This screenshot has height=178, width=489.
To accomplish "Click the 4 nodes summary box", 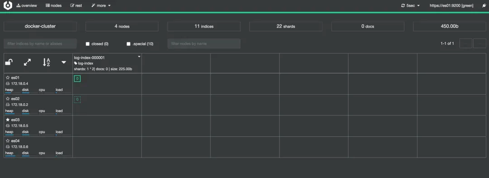I will [x=122, y=27].
